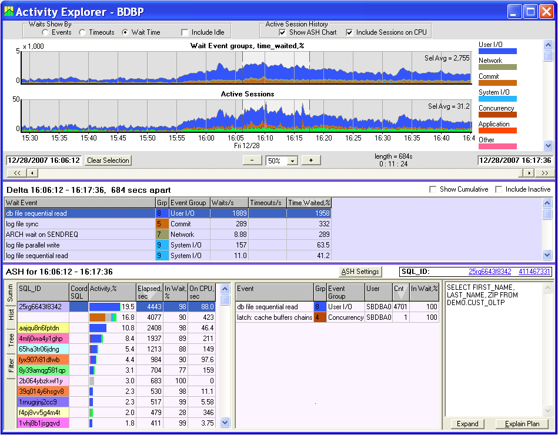This screenshot has height=435, width=558.
Task: Click the 25rg6643f8342 SQL_ID link
Action: (x=490, y=272)
